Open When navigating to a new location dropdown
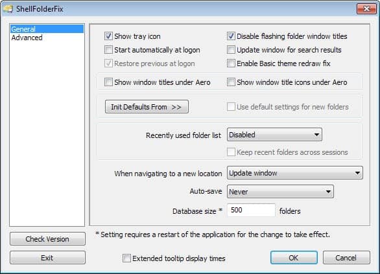 point(294,173)
